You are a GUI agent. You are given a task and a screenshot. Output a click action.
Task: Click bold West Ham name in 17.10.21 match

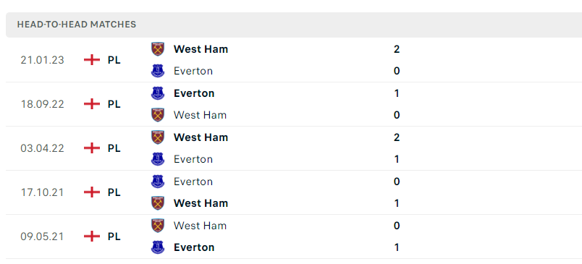pos(201,203)
